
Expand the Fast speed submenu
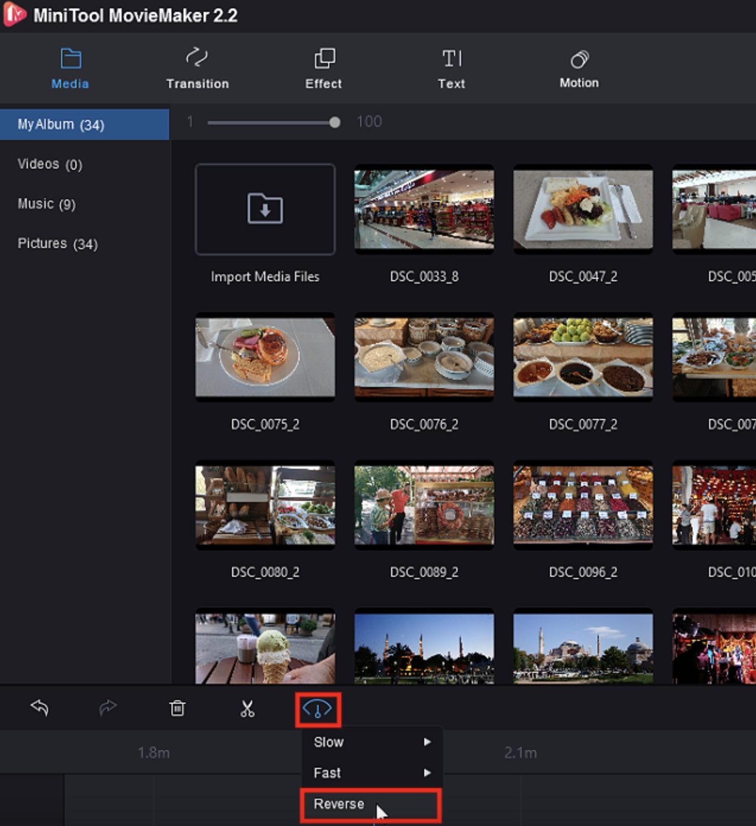tap(372, 773)
